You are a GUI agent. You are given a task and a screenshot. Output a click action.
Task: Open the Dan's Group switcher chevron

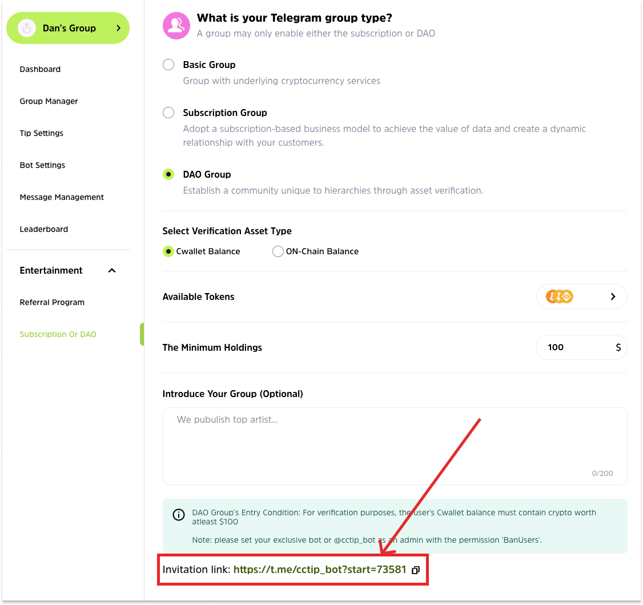click(x=118, y=28)
